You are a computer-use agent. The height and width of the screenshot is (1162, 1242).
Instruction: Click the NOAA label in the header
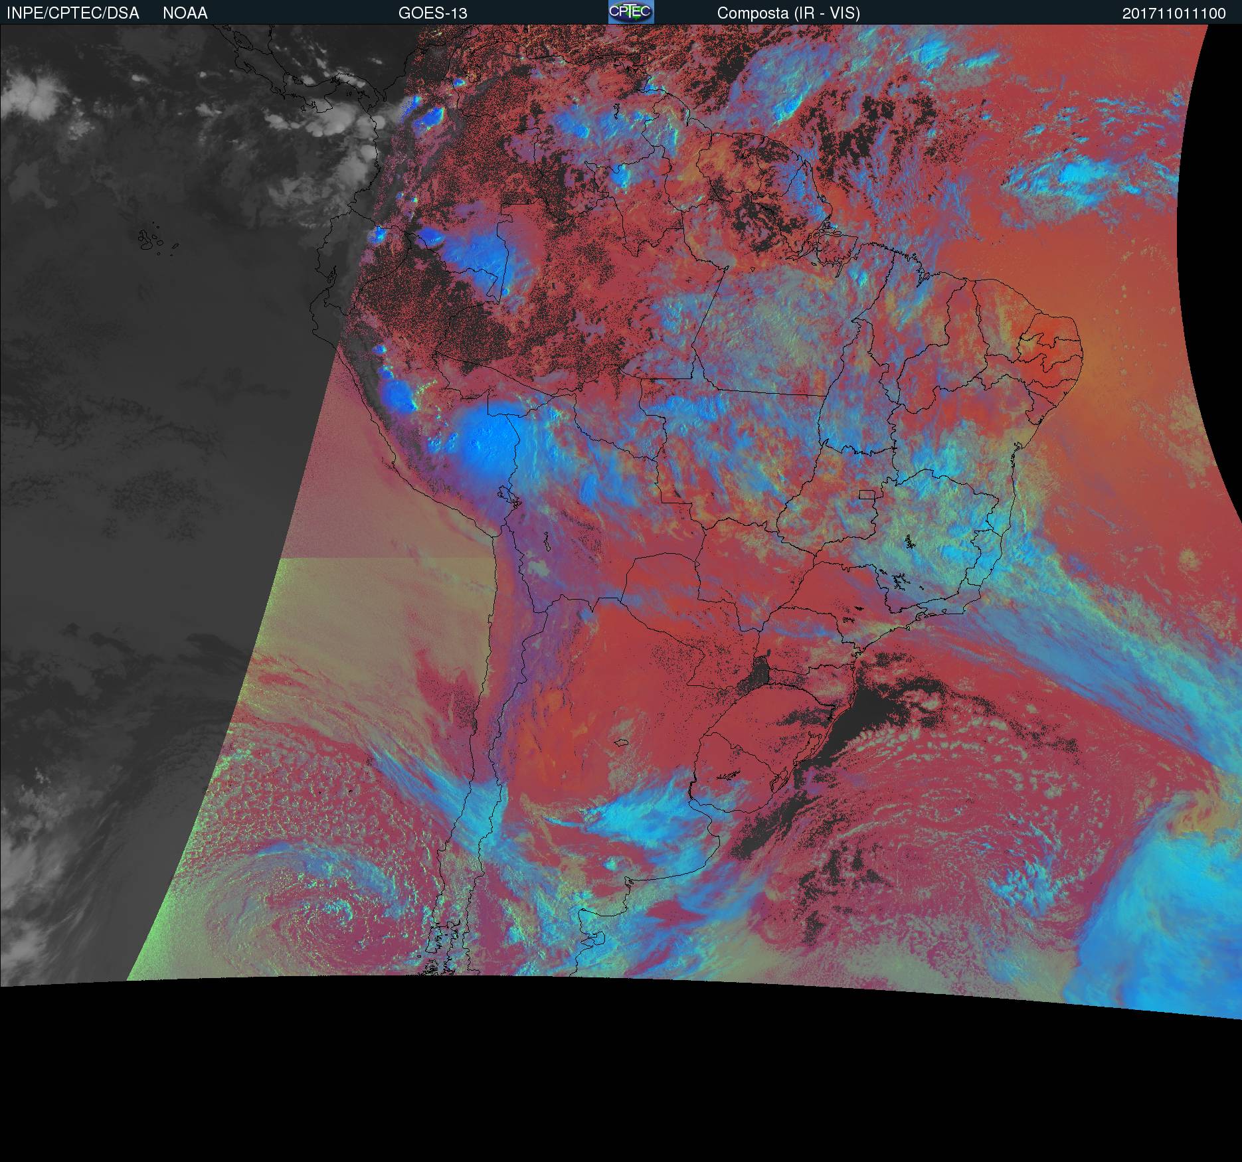point(185,13)
